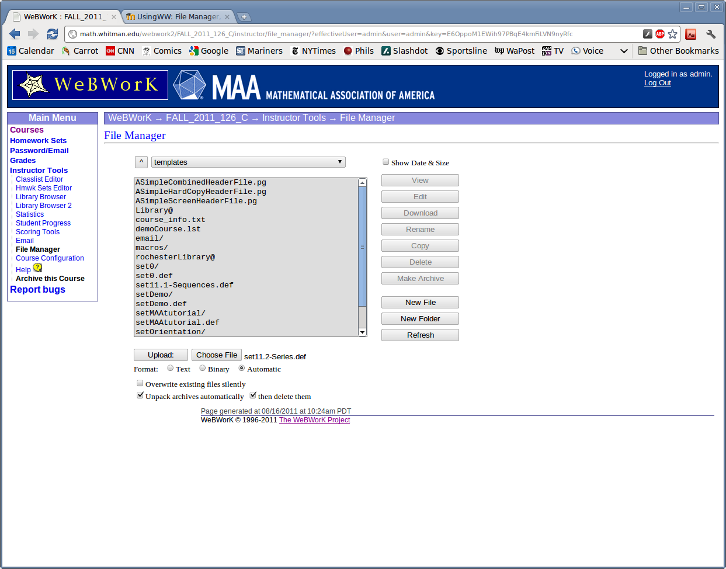This screenshot has height=569, width=726.
Task: Open the Calendar bookmark
Action: (30, 51)
